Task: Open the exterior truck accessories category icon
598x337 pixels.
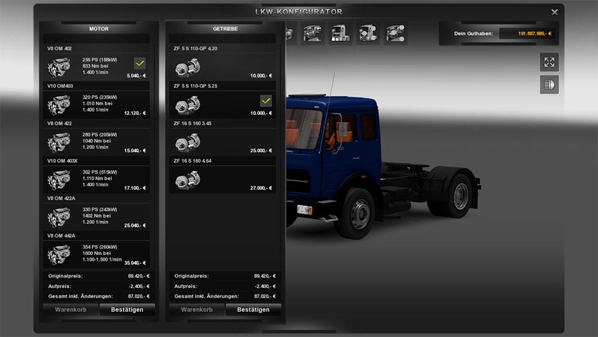Action: [368, 34]
